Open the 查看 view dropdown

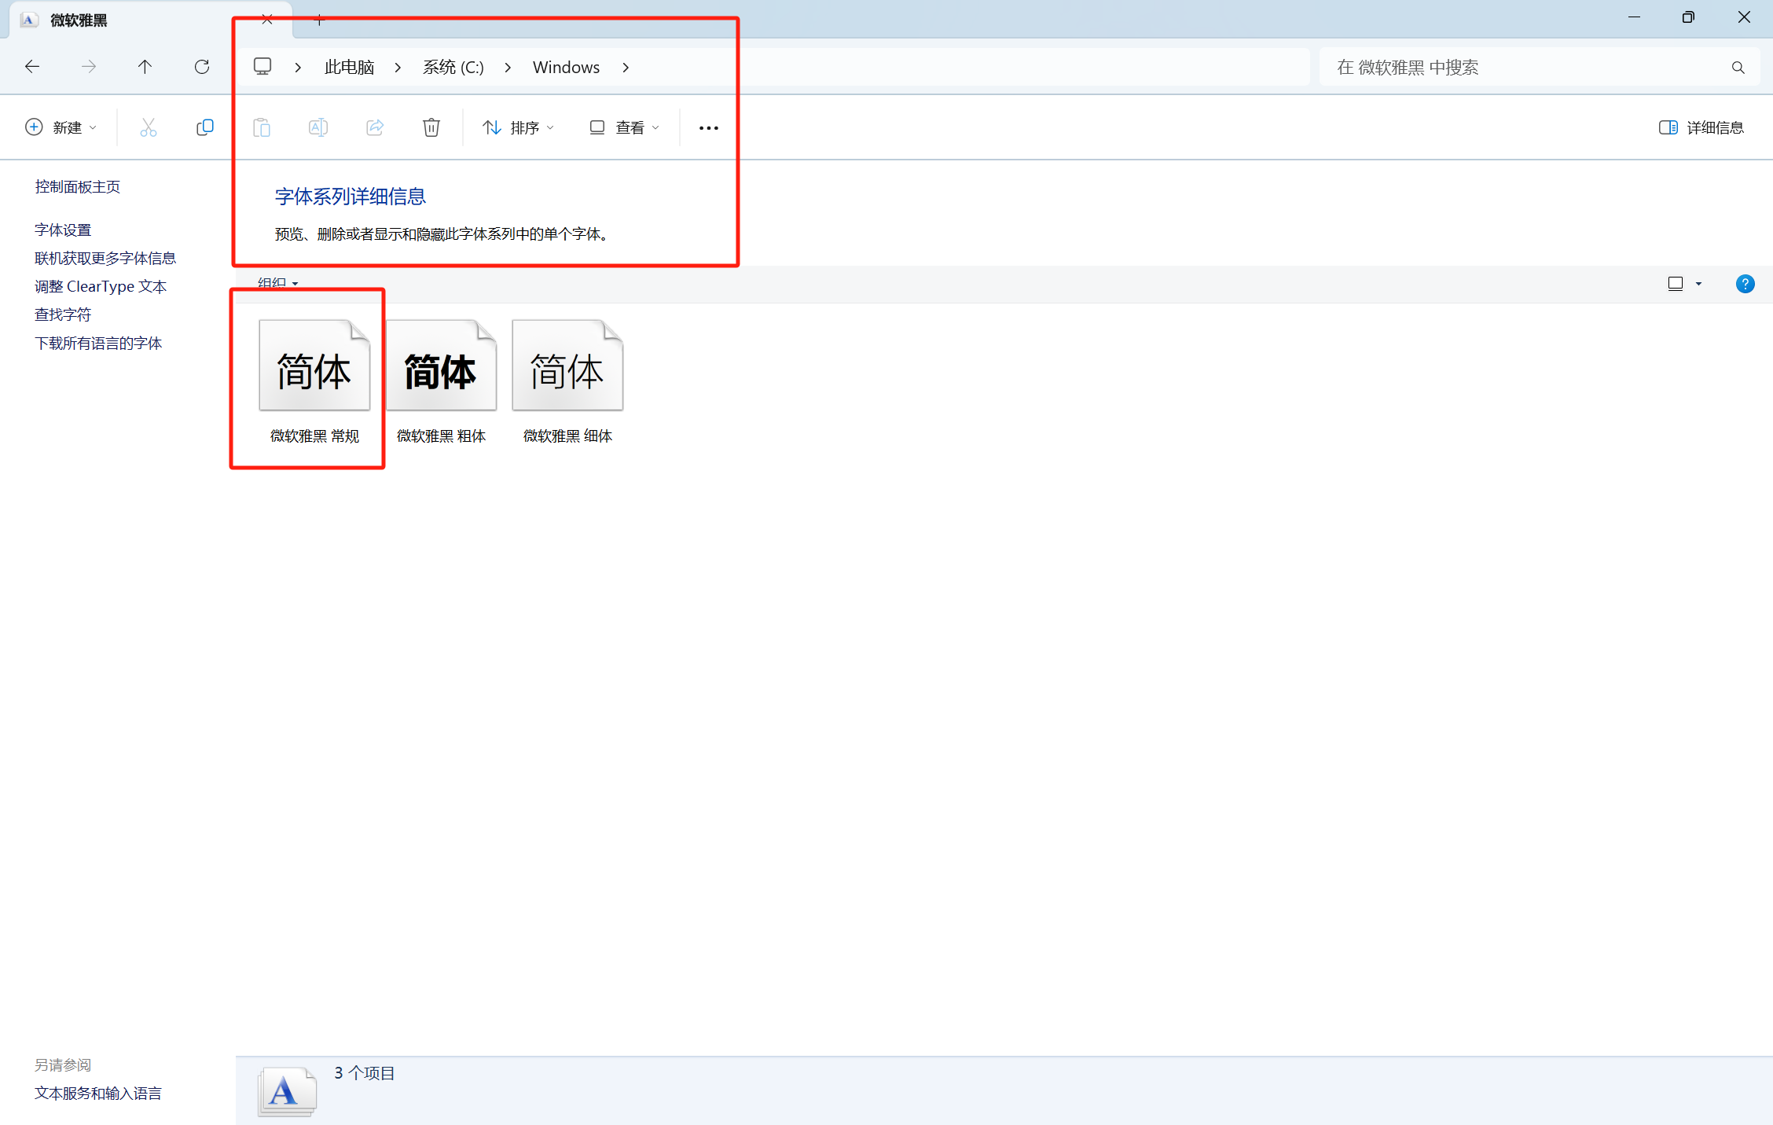[624, 127]
